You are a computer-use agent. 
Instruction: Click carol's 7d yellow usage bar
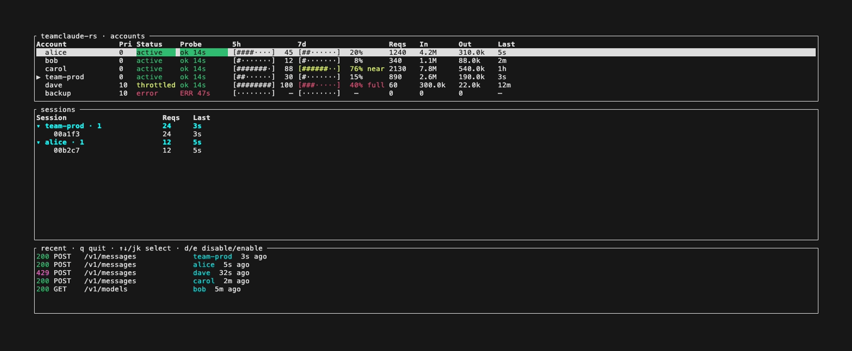[319, 69]
